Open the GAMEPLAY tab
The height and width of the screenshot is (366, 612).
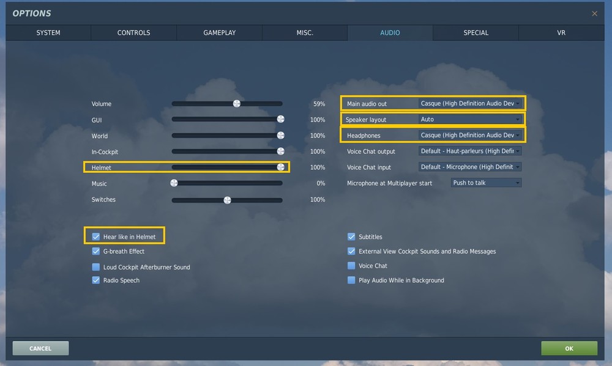(x=219, y=32)
